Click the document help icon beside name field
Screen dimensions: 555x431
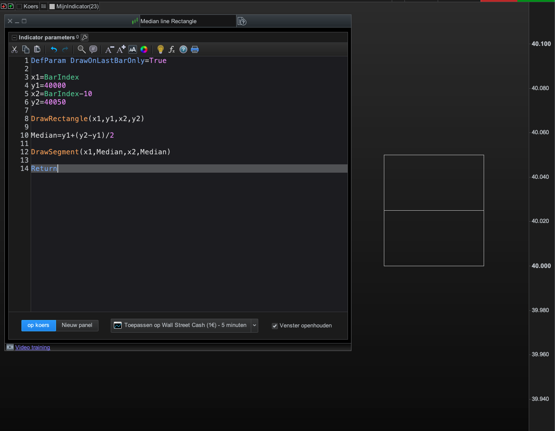click(242, 21)
